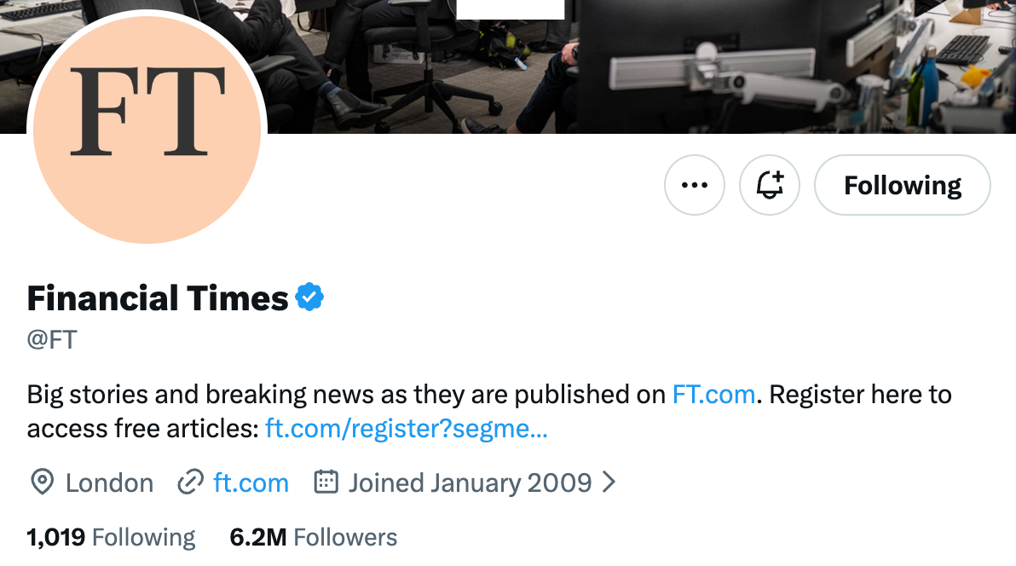Screen dimensions: 1016x566
Task: Click the @FT username handle
Action: (x=51, y=339)
